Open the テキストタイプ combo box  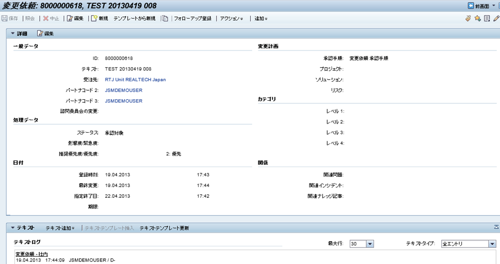coord(492,244)
